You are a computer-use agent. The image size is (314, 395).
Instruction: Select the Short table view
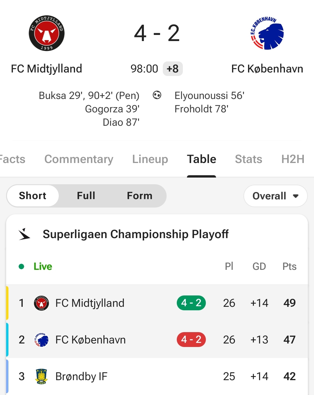pos(33,196)
